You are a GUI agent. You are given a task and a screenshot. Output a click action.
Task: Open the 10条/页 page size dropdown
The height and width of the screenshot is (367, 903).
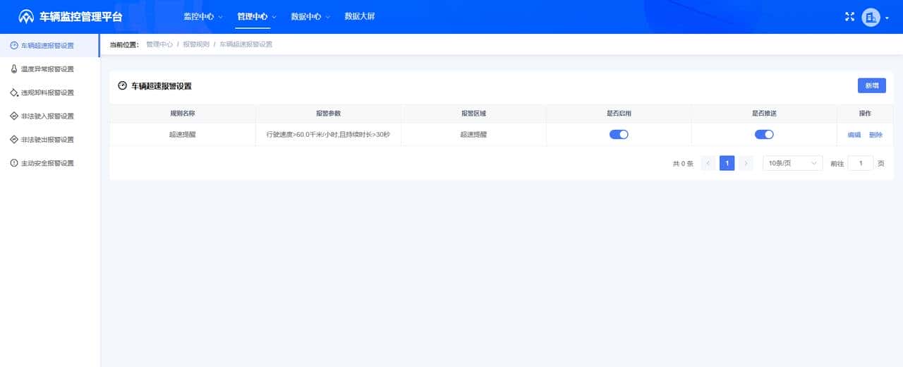coord(792,163)
